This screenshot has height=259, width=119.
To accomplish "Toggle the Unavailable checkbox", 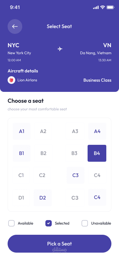I will [x=85, y=223].
